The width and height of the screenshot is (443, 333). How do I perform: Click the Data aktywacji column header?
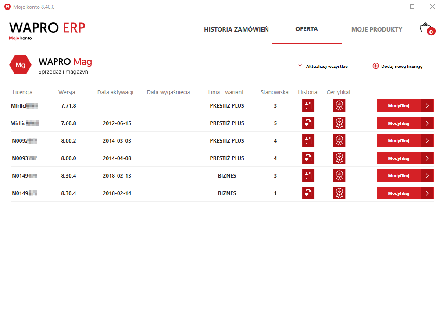coord(115,92)
